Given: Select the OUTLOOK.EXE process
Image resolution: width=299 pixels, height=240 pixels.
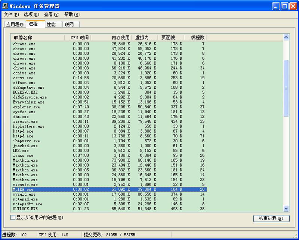Looking at the screenshot, I should [110, 209].
